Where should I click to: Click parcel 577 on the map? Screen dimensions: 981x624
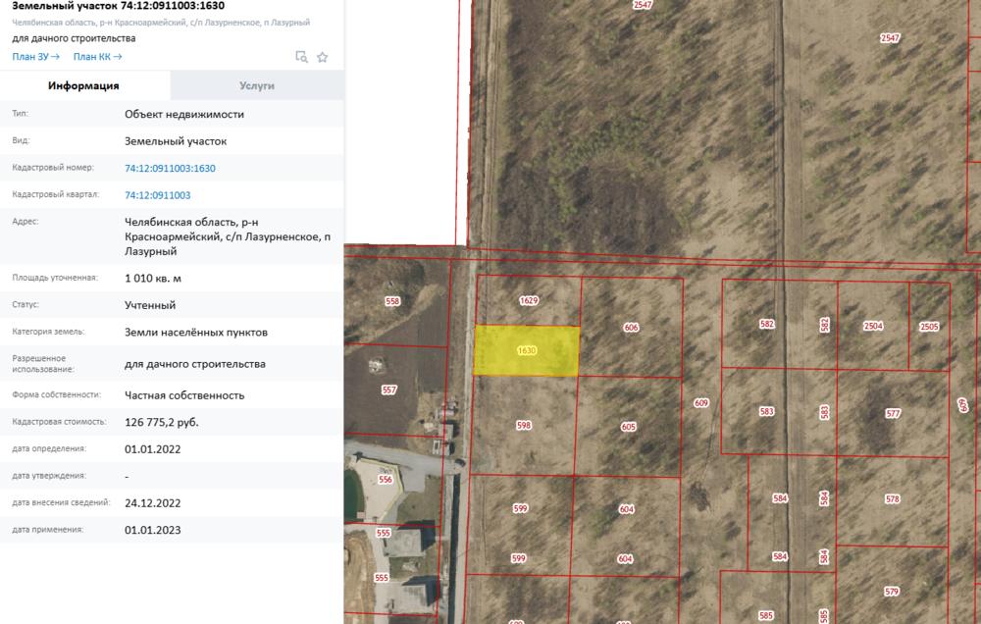[x=893, y=414]
